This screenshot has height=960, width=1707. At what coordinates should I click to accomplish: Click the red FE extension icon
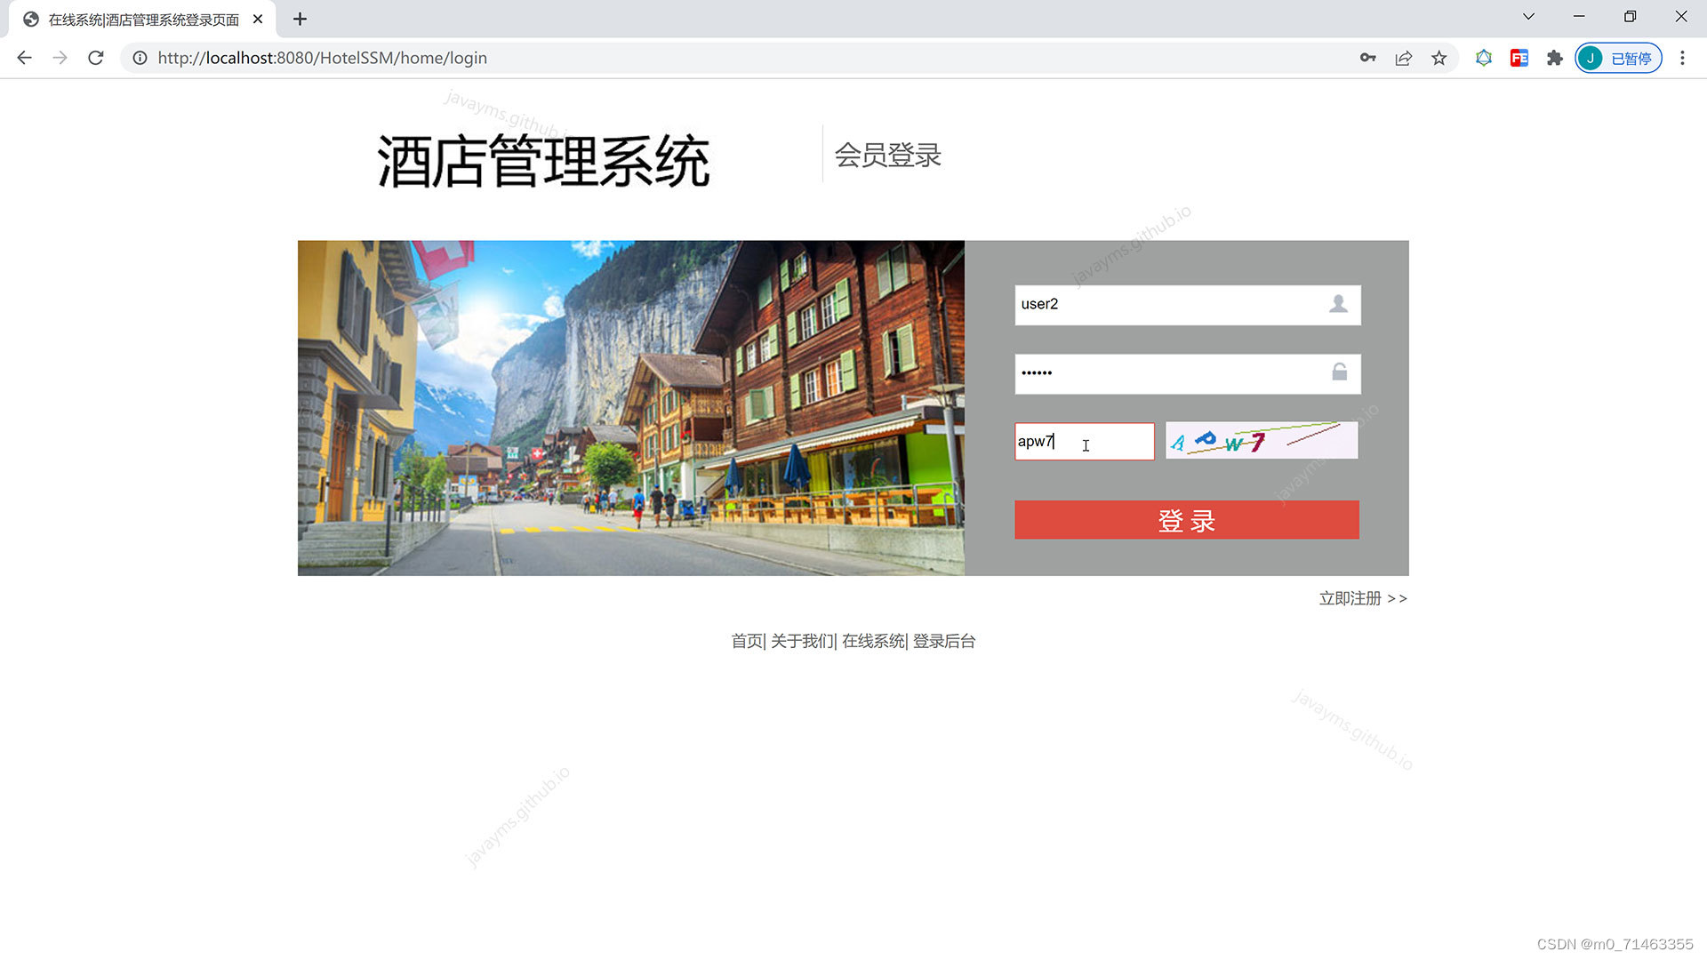(x=1519, y=58)
